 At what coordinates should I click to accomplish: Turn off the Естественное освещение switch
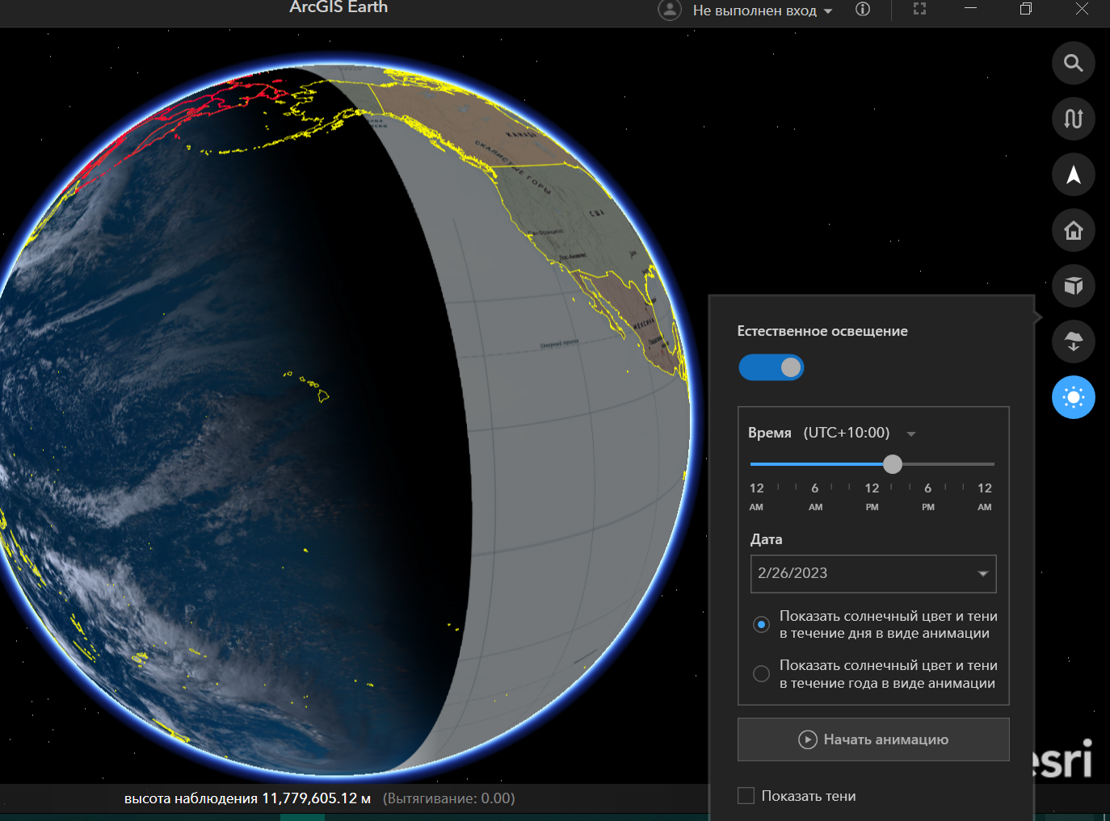pyautogui.click(x=772, y=367)
